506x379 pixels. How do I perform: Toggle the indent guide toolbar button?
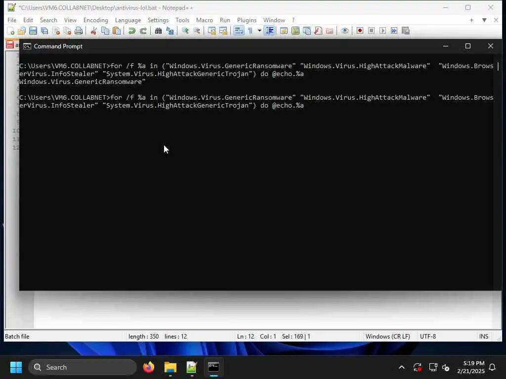[269, 31]
